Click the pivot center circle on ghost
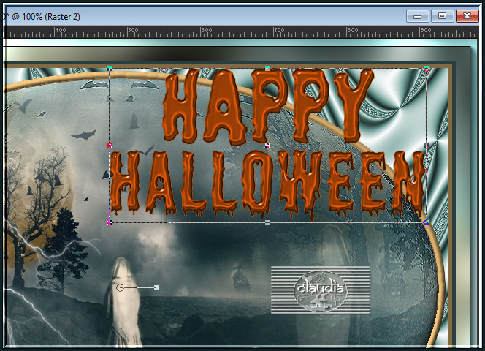This screenshot has height=351, width=485. click(x=120, y=288)
